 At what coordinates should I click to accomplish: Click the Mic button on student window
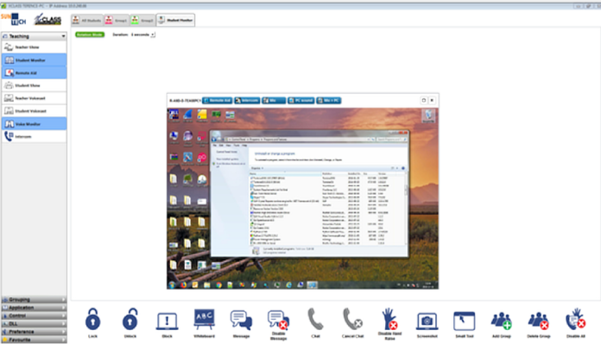point(274,101)
